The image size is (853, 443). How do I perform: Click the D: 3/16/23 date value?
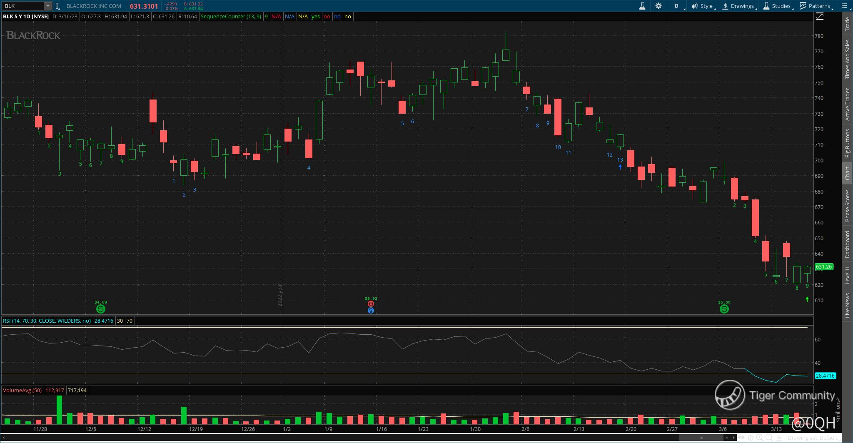[x=65, y=16]
